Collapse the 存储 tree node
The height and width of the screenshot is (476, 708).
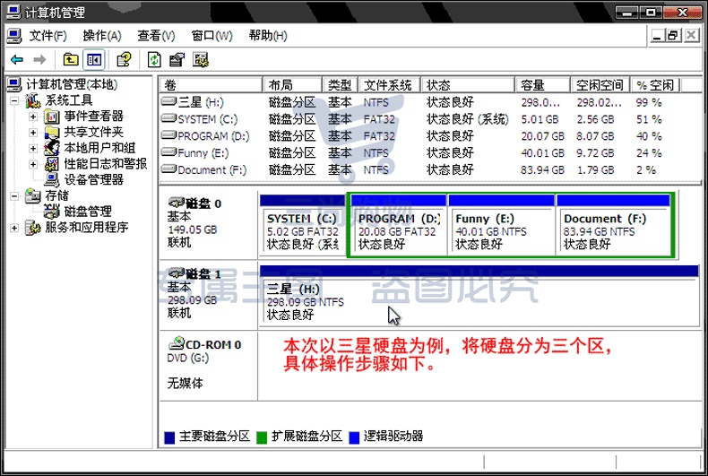coord(14,196)
